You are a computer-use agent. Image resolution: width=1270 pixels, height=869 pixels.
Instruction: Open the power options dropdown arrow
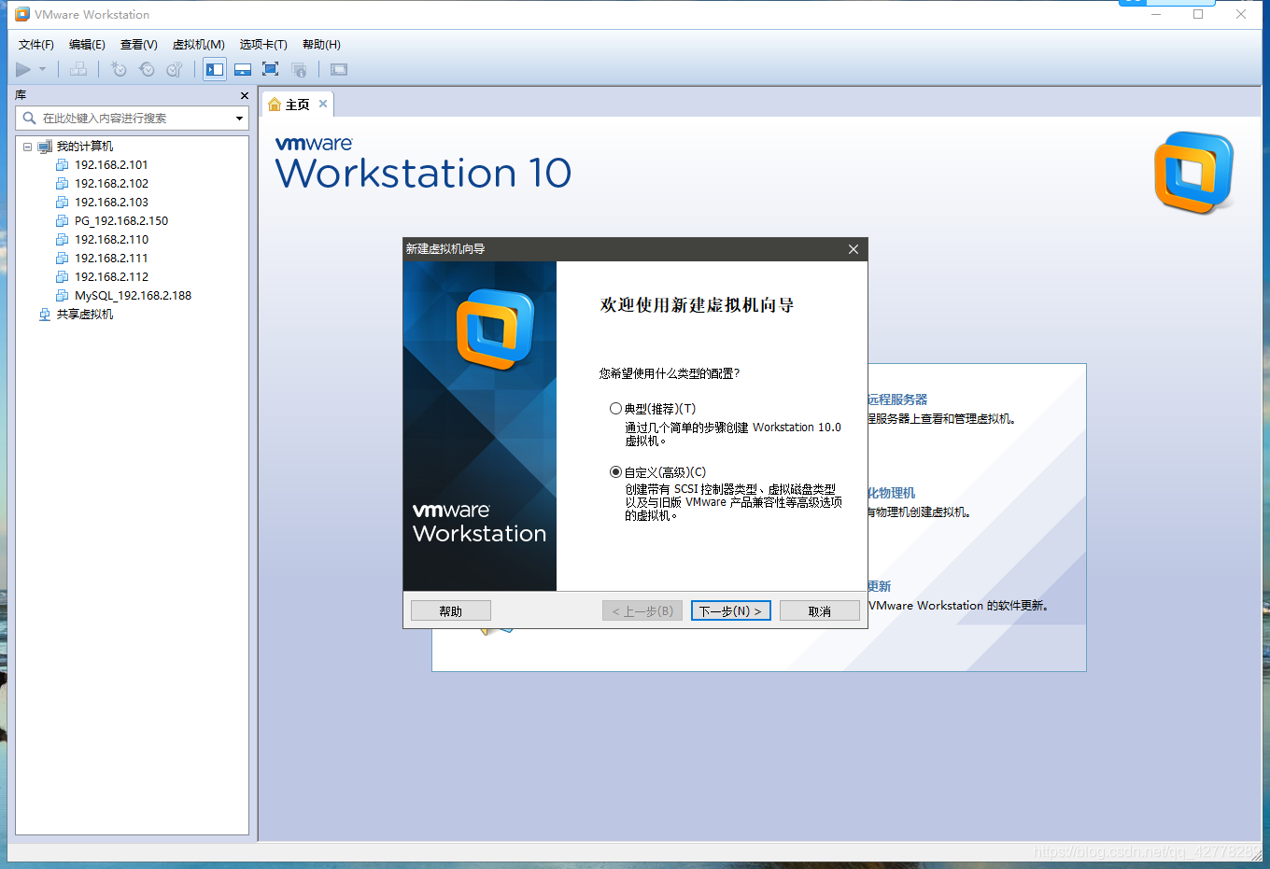point(42,69)
